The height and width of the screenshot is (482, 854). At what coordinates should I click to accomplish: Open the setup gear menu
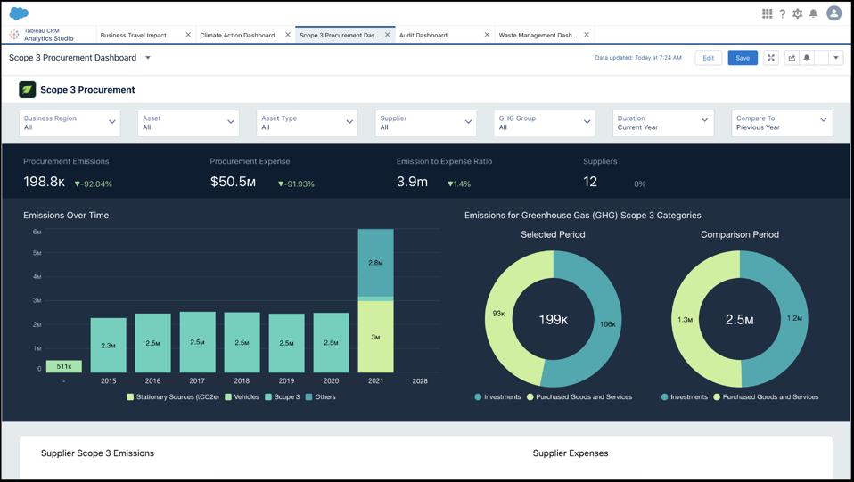798,13
